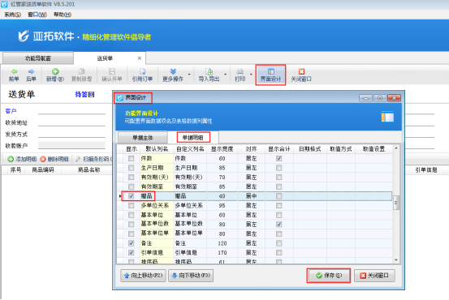Open the 系统(S) menu
This screenshot has height=300, width=449.
click(x=13, y=15)
